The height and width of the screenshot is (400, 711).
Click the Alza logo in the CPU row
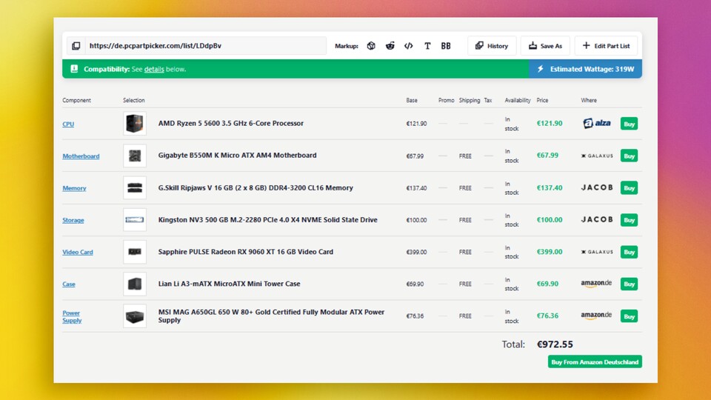pos(597,124)
